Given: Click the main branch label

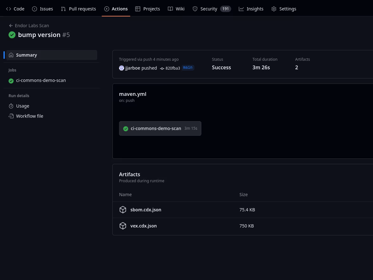Looking at the screenshot, I should (188, 68).
